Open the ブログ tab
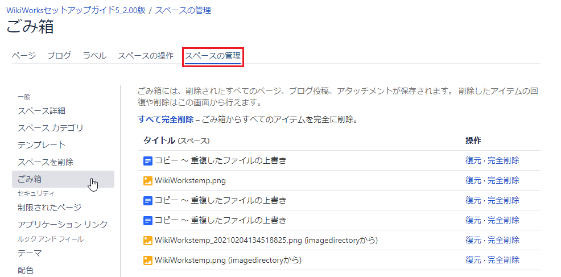 59,56
